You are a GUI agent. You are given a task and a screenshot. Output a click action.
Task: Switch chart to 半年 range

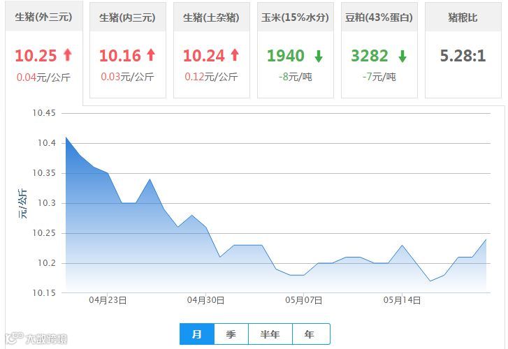pyautogui.click(x=270, y=334)
